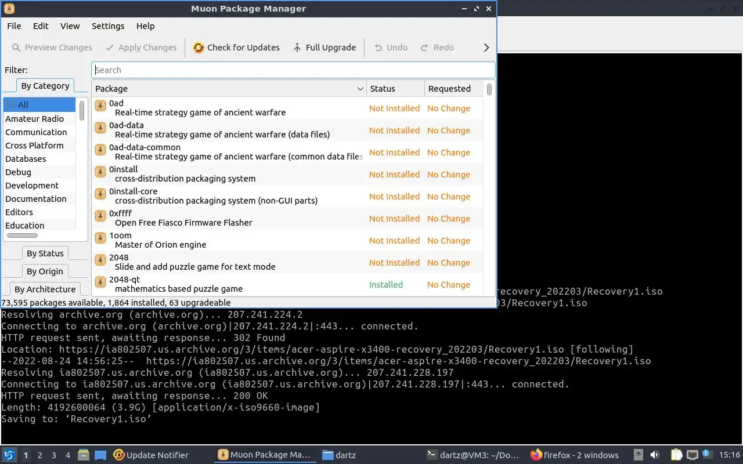Click the 2048-qt package icon

point(100,282)
